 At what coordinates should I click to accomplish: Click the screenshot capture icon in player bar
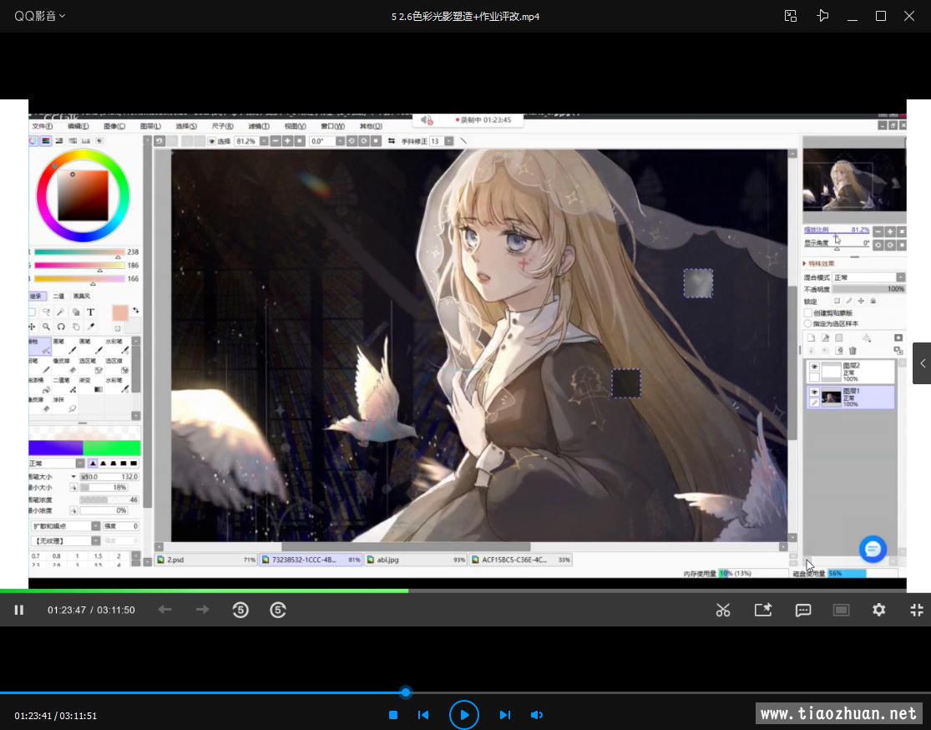[763, 611]
